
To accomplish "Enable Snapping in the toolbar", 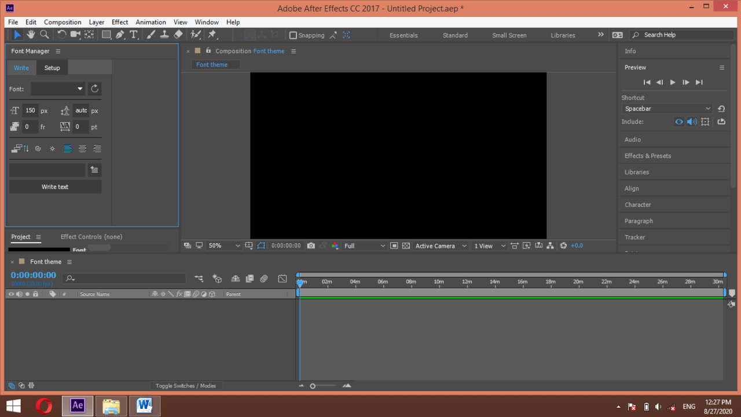I will point(293,35).
